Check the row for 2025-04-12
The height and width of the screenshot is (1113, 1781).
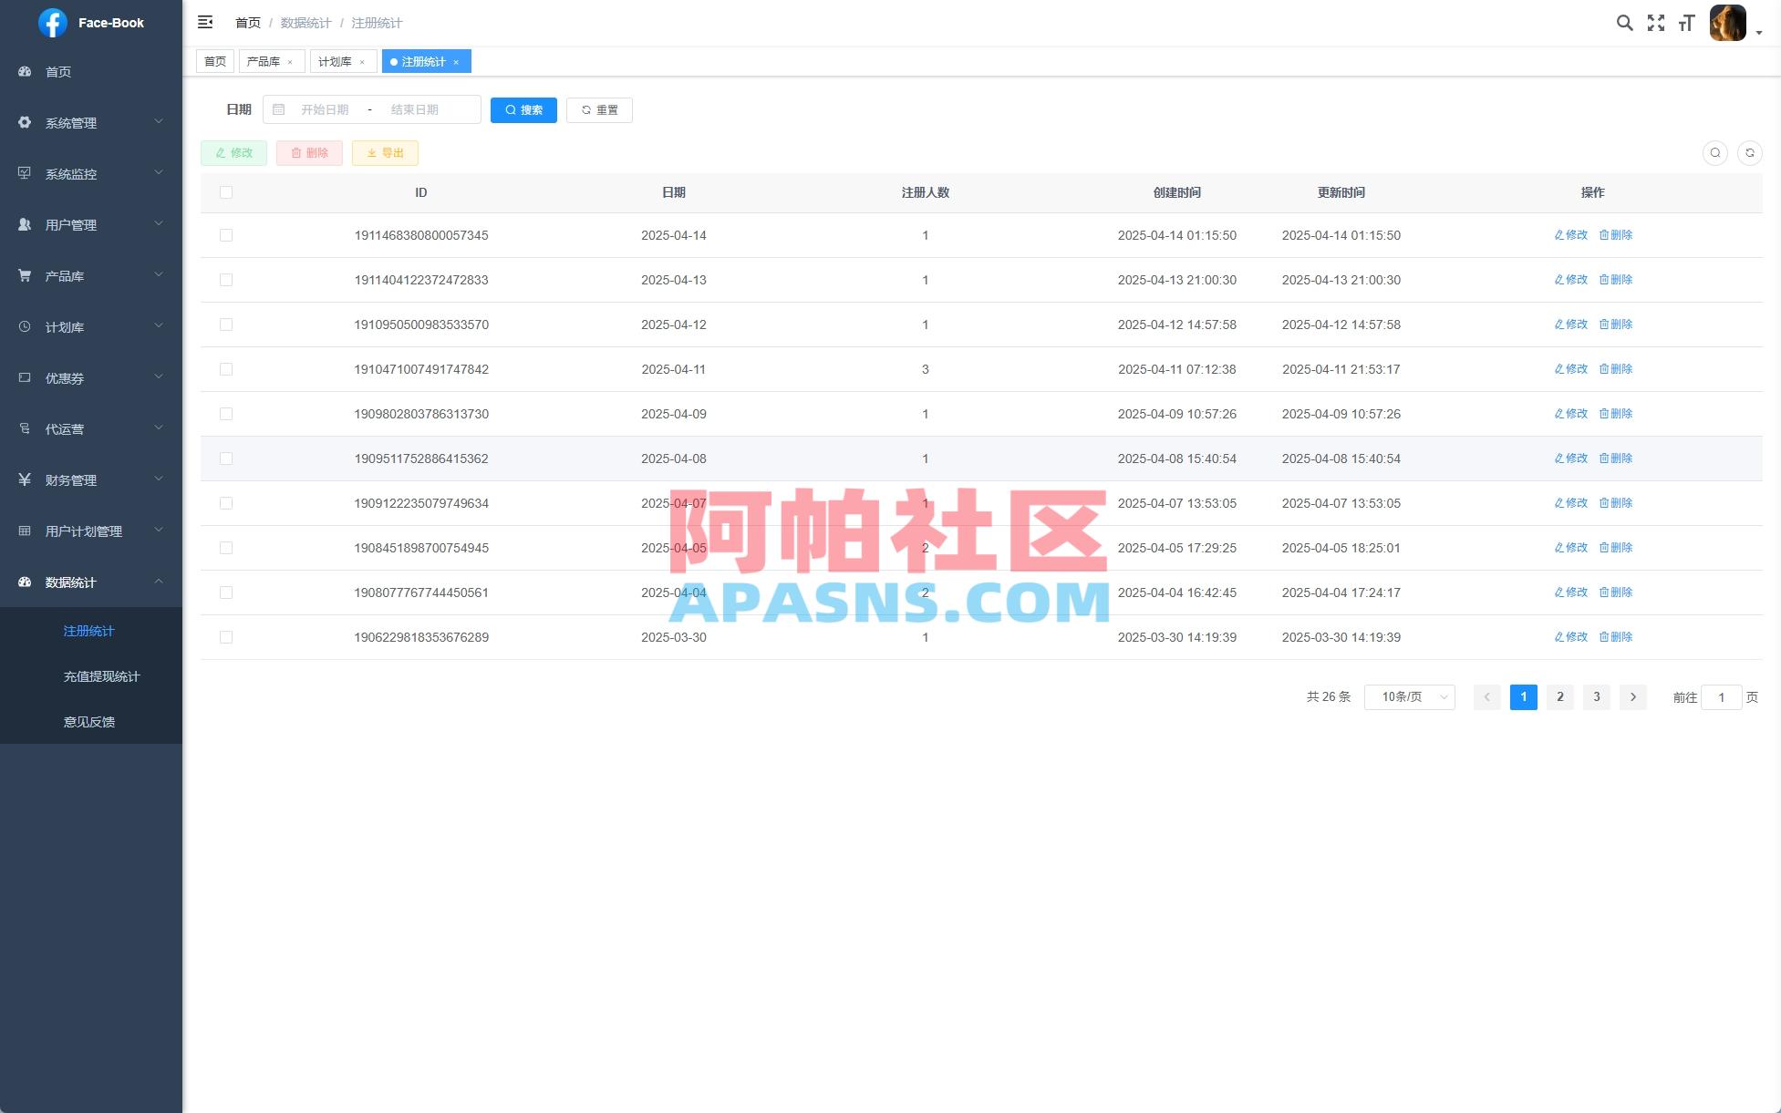coord(226,325)
